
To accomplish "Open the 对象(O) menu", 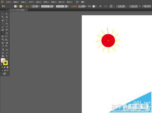I will point(23,2).
